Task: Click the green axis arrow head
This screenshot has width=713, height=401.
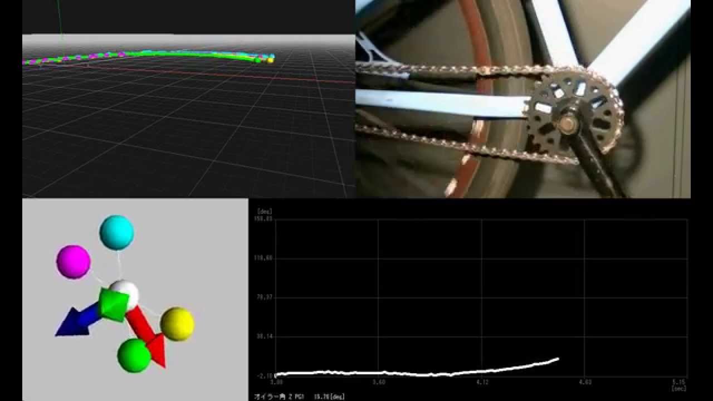Action: click(113, 305)
